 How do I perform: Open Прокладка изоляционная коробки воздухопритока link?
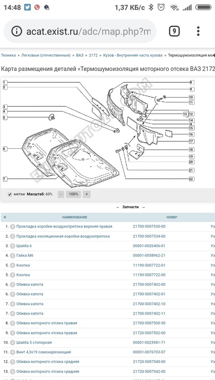(x=63, y=236)
